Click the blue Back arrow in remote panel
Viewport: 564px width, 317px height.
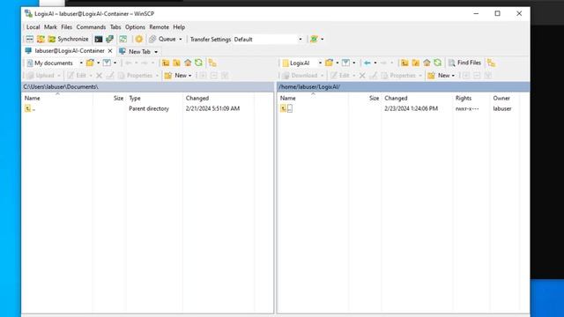coord(367,63)
